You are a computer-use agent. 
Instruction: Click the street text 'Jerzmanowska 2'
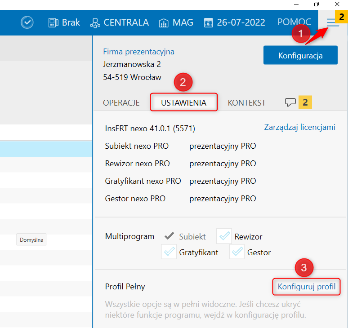coord(132,64)
